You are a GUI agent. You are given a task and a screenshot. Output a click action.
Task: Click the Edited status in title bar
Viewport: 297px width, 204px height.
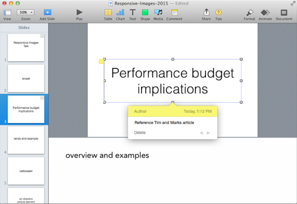coord(182,3)
